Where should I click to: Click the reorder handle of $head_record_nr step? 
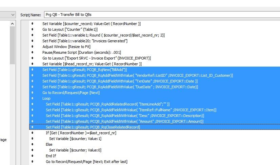coord(32,64)
